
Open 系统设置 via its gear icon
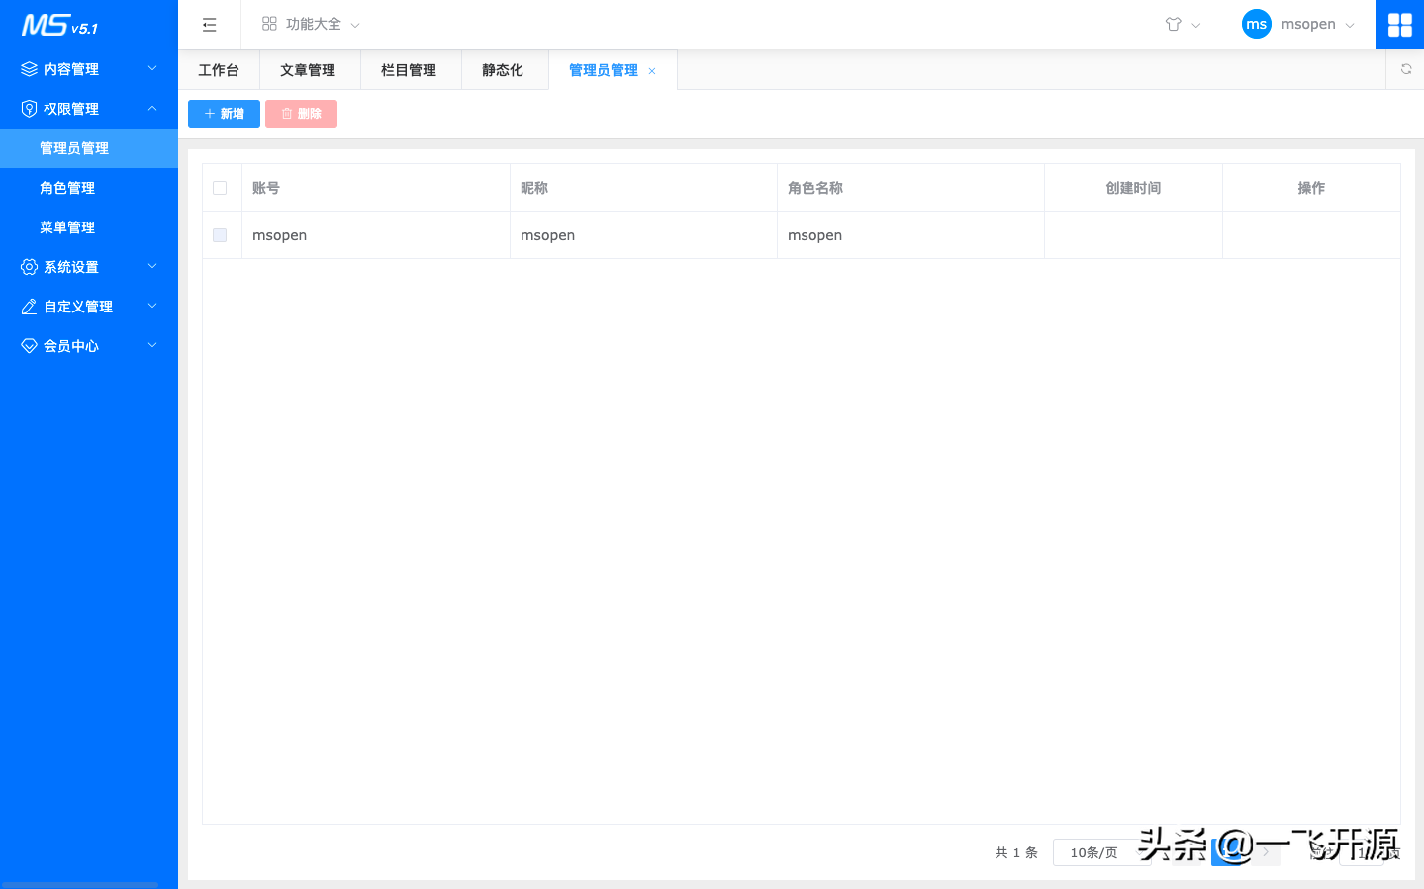pyautogui.click(x=29, y=266)
